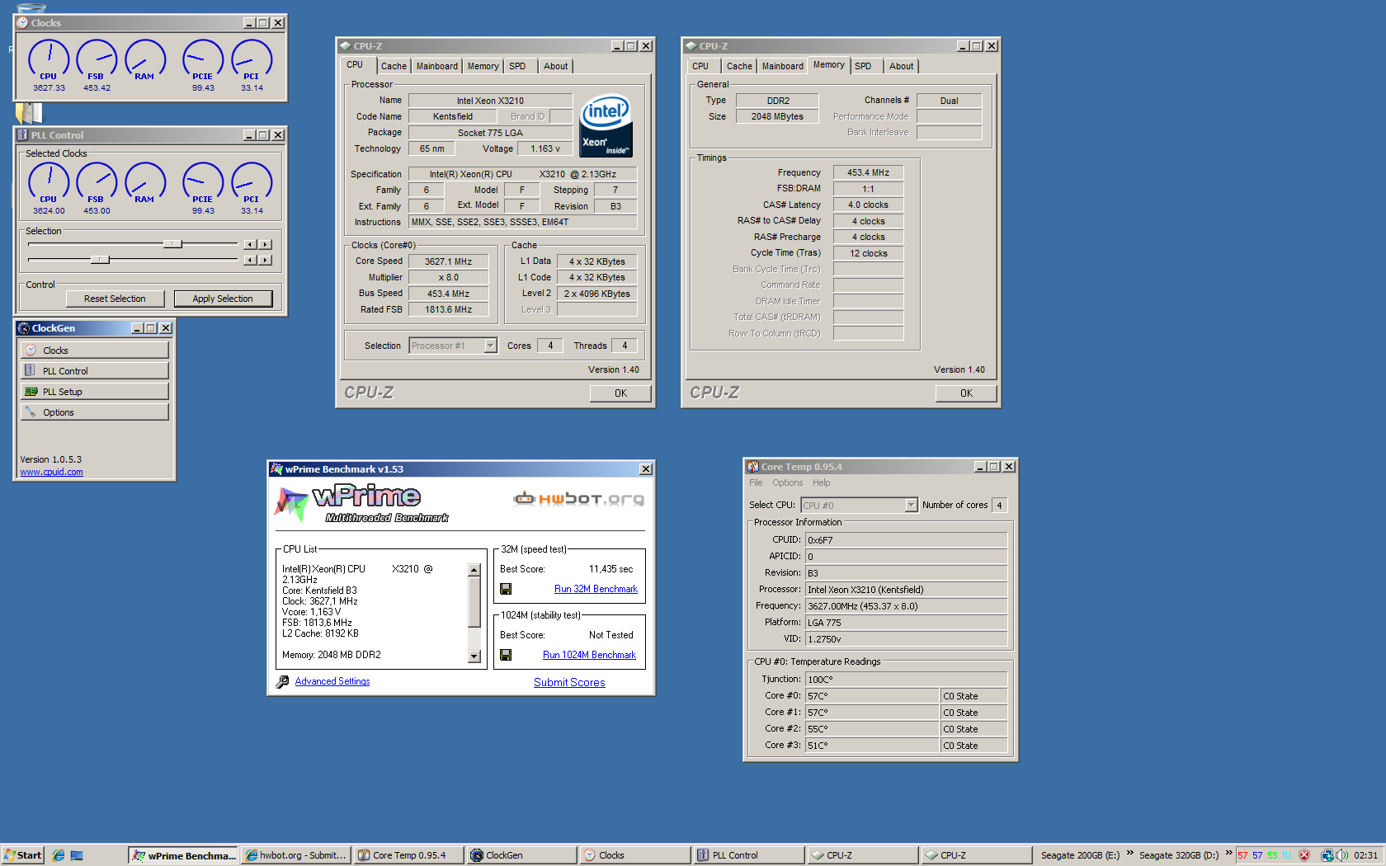
Task: Click Submit Scores link in wPrime
Action: click(569, 682)
